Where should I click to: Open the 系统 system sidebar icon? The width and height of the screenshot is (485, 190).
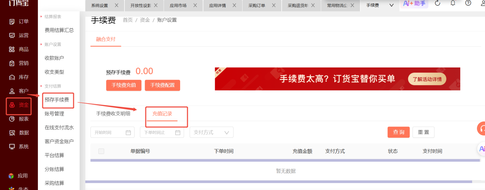pyautogui.click(x=12, y=146)
